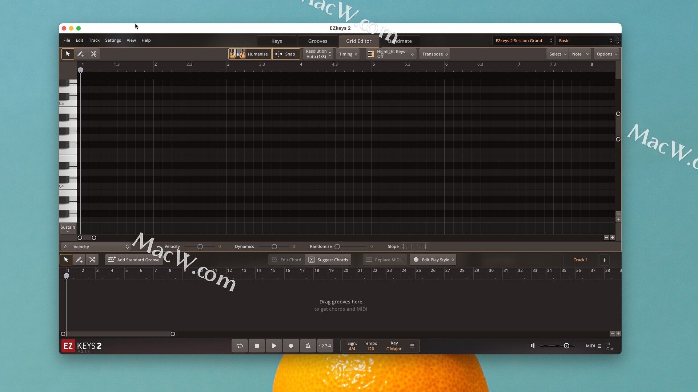Expand the Highlight Keys options arrow
This screenshot has width=698, height=392.
click(x=412, y=54)
